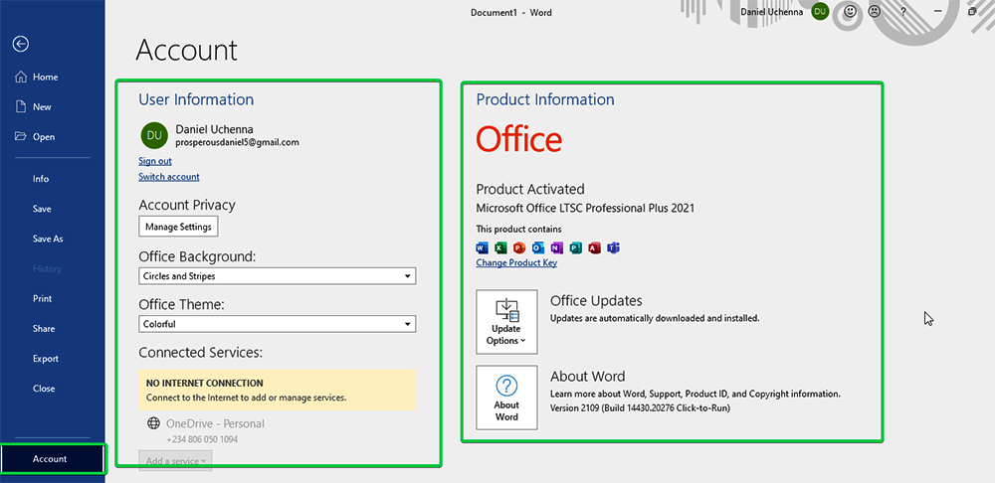Click the DU avatar in the title bar
Viewport: 995px width, 483px height.
point(819,12)
